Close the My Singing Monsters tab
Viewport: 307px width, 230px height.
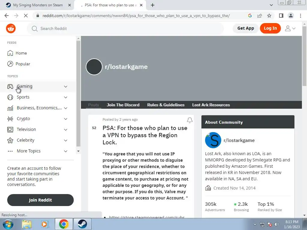click(70, 5)
